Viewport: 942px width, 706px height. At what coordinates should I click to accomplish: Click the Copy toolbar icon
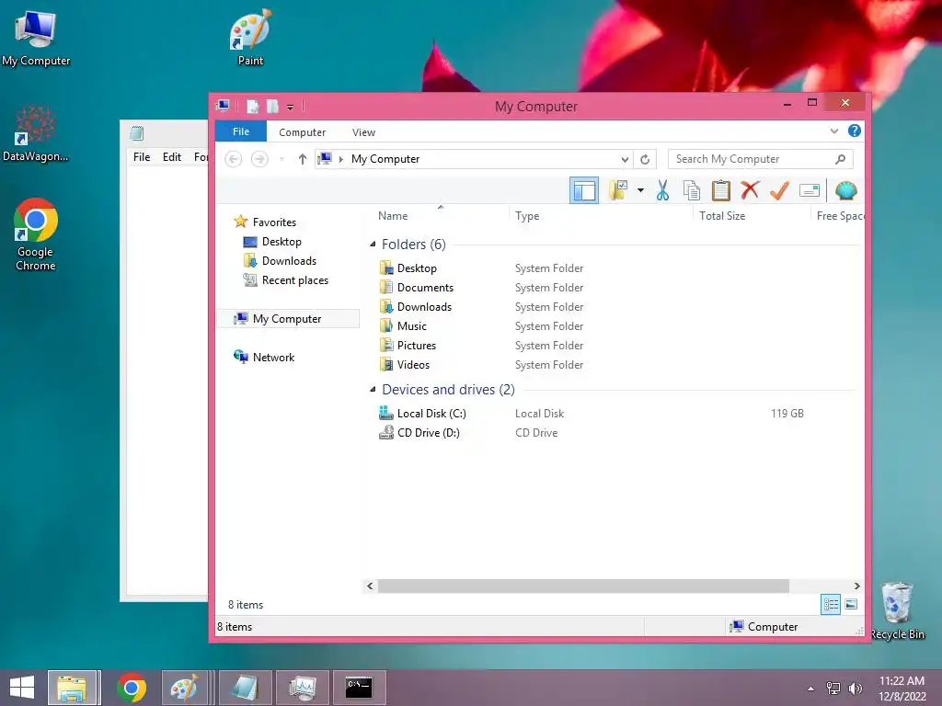click(x=692, y=190)
